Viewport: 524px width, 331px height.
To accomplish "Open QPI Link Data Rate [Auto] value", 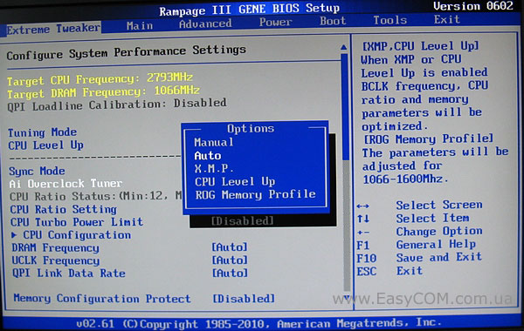I will pyautogui.click(x=230, y=273).
